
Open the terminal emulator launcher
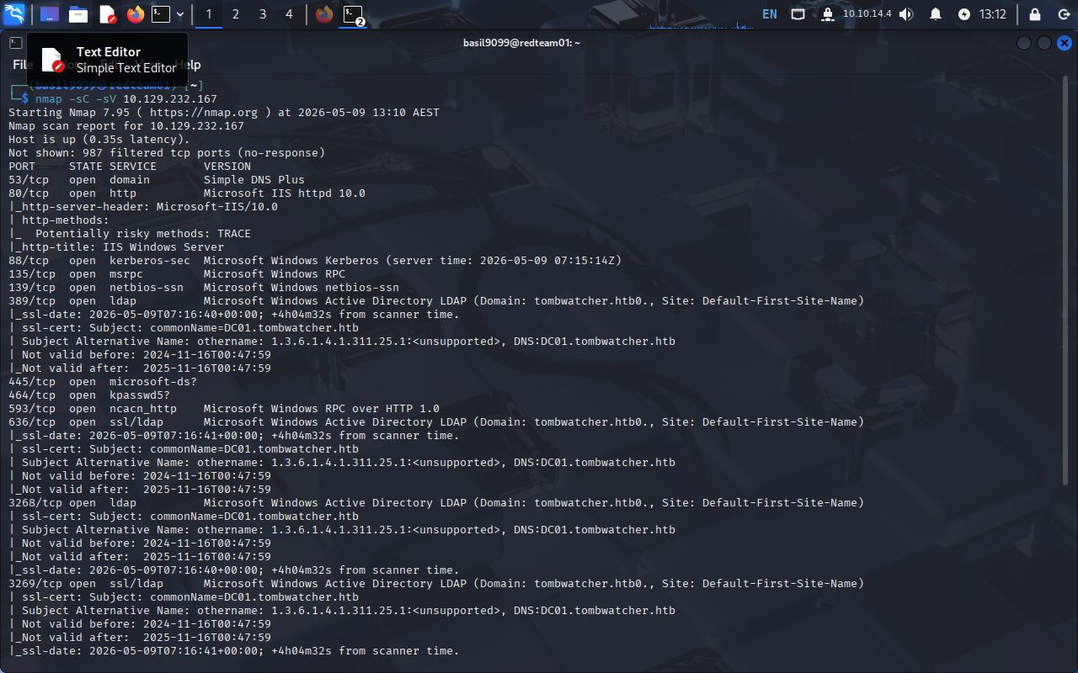[161, 14]
